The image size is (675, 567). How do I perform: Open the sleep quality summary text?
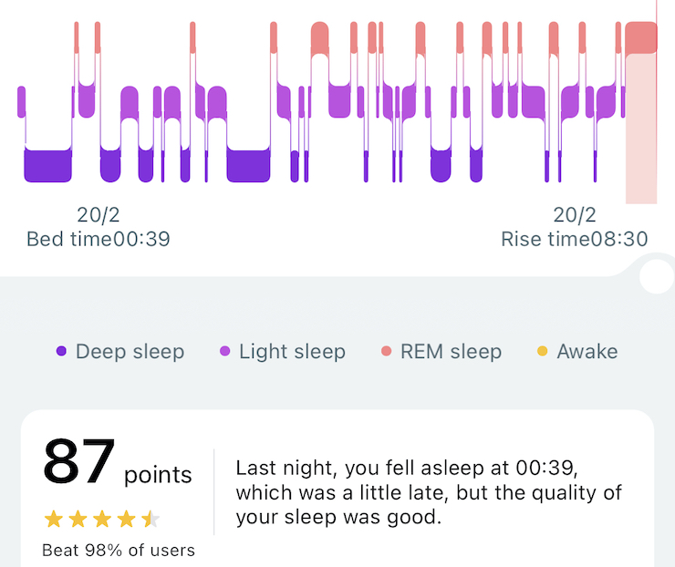pos(429,493)
